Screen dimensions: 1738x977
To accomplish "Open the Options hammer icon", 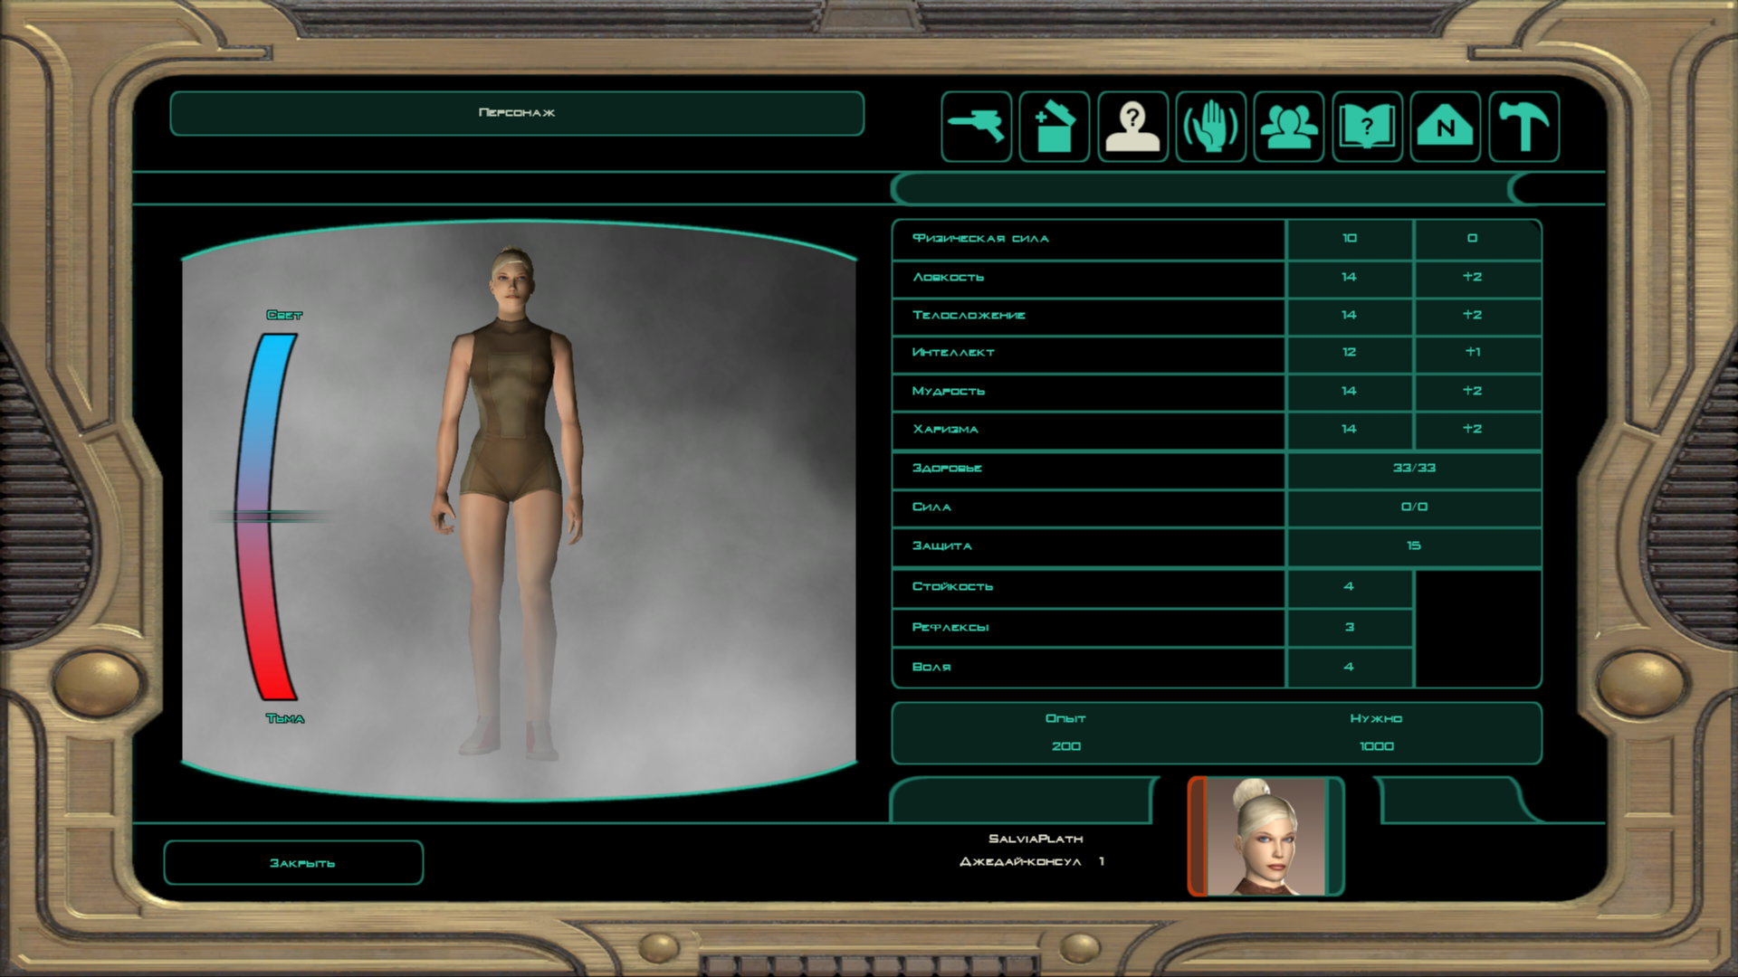I will click(x=1523, y=127).
